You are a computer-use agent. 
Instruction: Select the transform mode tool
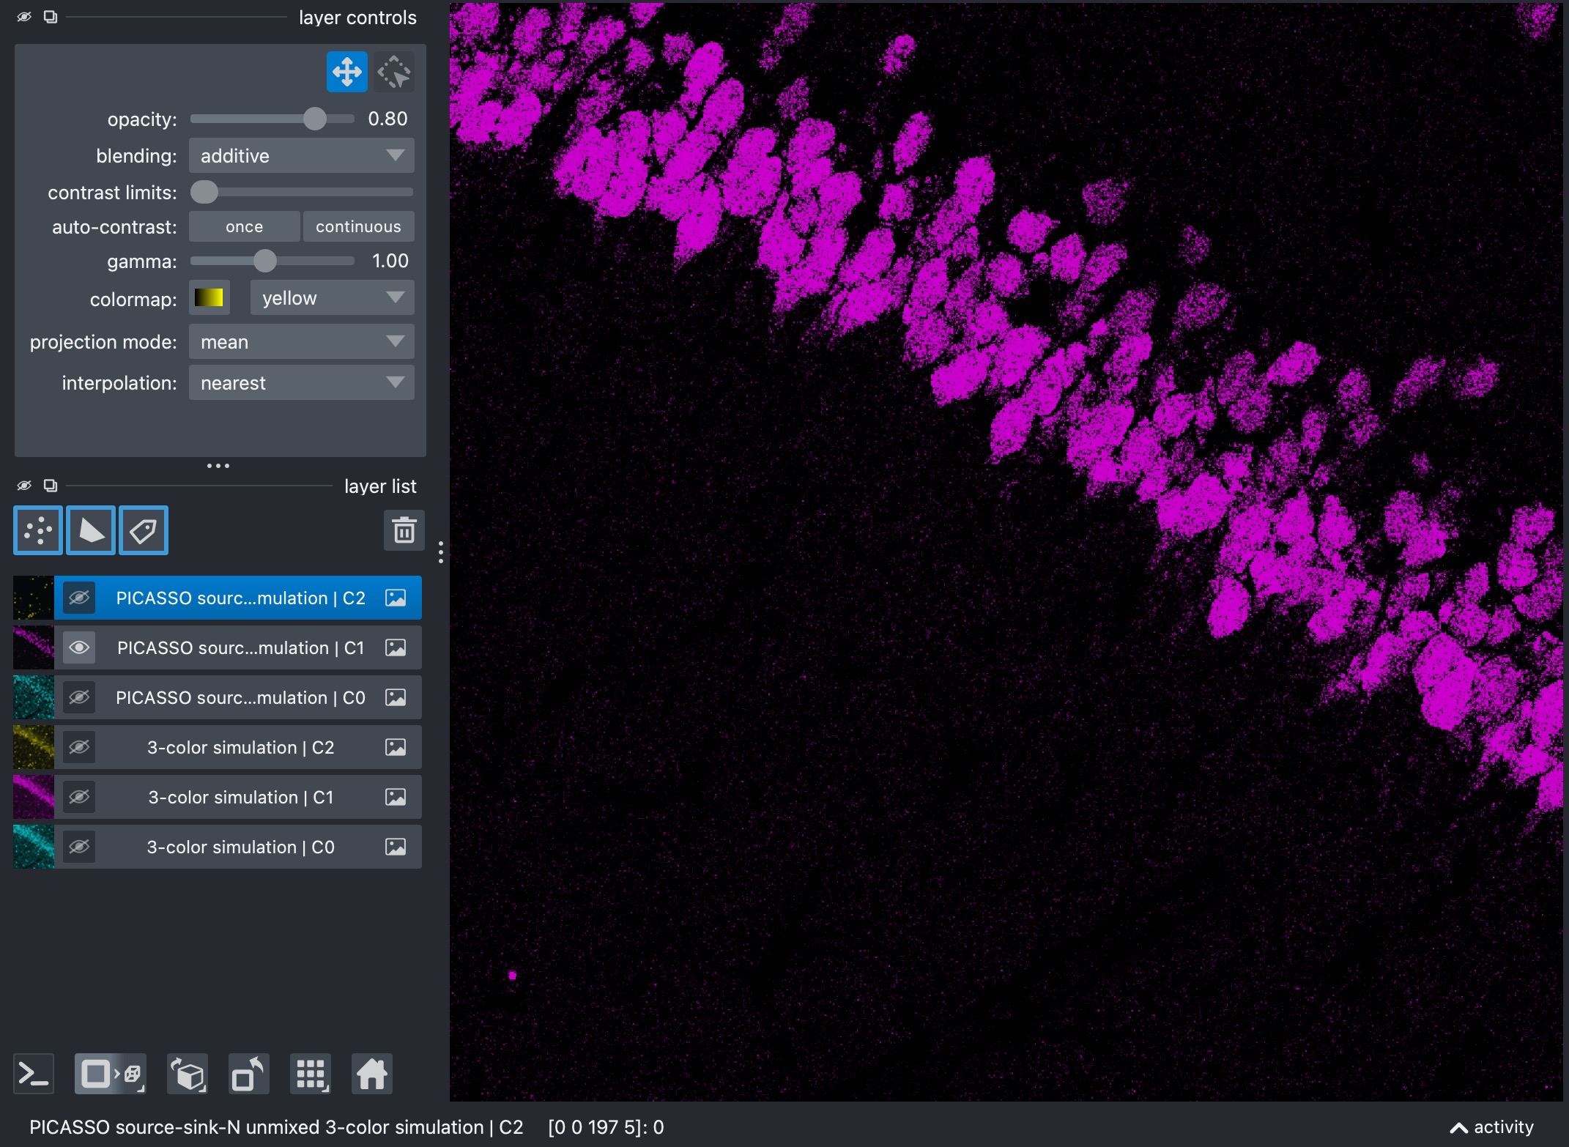[x=394, y=72]
